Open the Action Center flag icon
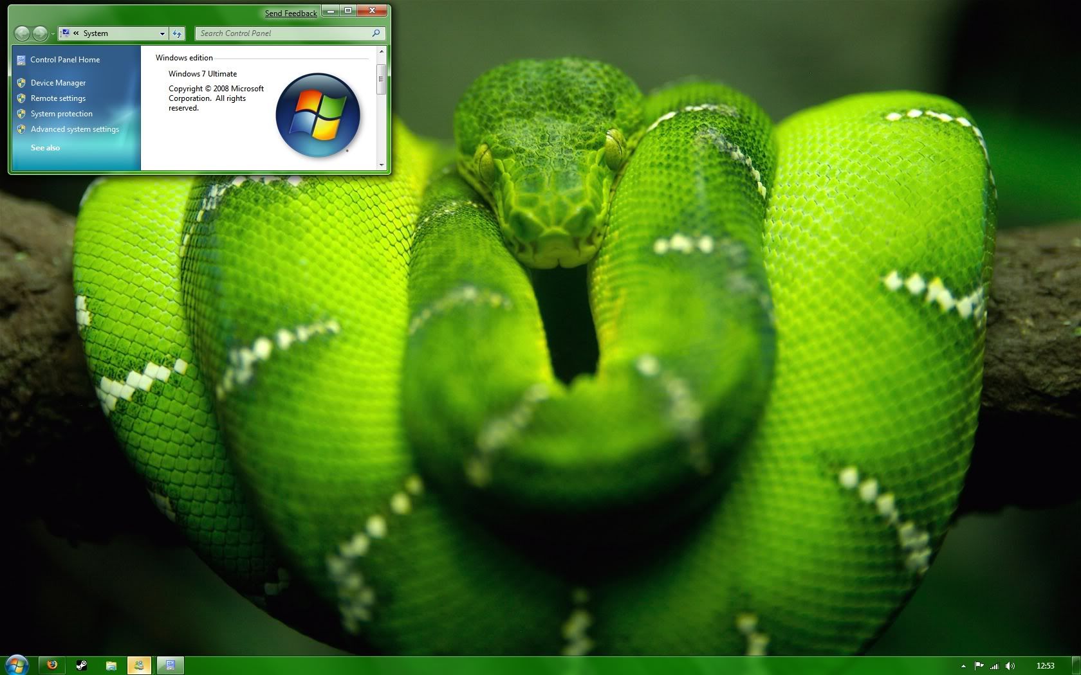 pyautogui.click(x=979, y=666)
